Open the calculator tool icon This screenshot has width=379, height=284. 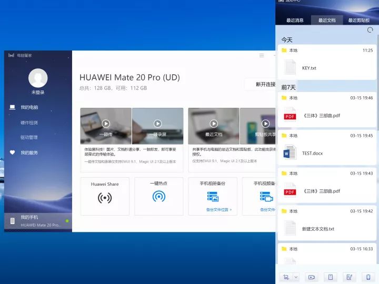click(331, 277)
